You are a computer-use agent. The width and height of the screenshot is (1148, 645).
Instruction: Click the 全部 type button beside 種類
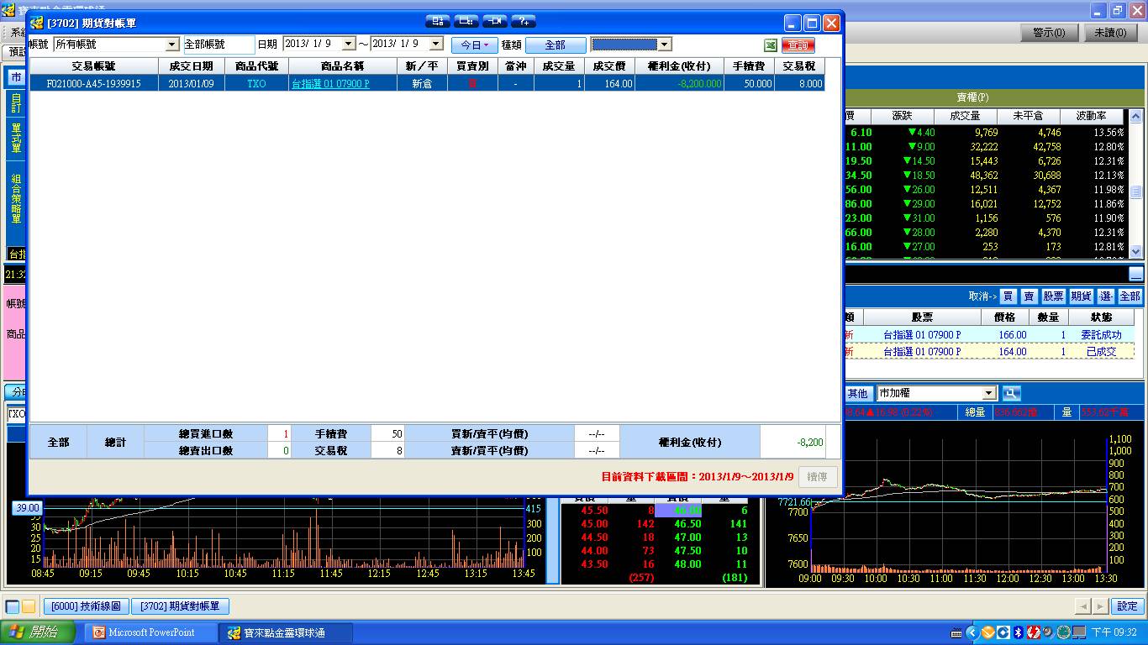click(556, 45)
